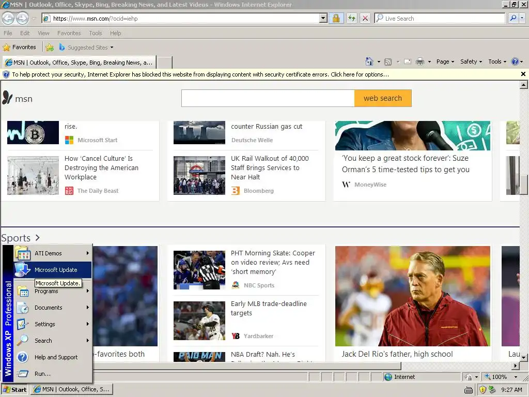Click the recent pages dropdown arrow
The image size is (529, 397).
[x=34, y=18]
